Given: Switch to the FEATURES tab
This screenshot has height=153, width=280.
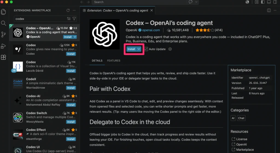Looking at the screenshot, I should pos(113,60).
